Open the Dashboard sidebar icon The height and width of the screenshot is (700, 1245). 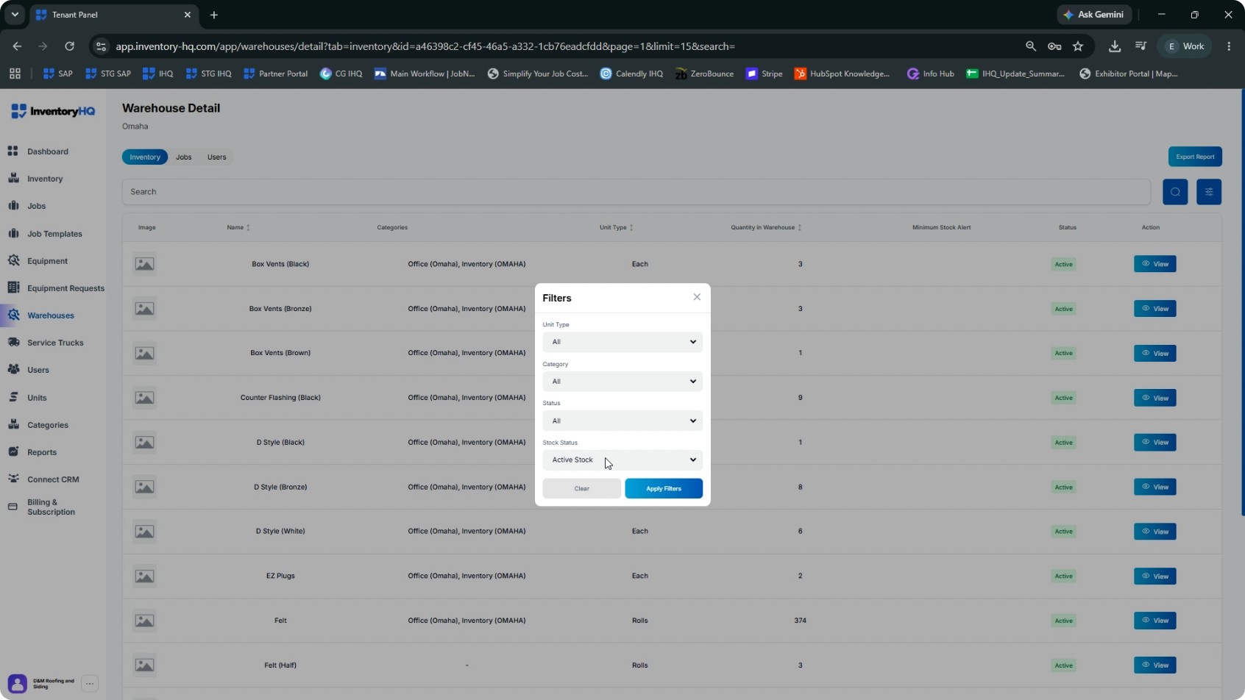pyautogui.click(x=13, y=151)
